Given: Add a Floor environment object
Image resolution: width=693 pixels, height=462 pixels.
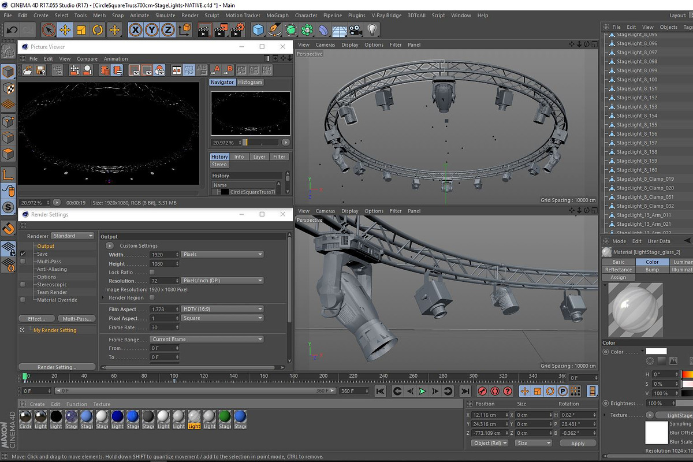Looking at the screenshot, I should click(340, 29).
